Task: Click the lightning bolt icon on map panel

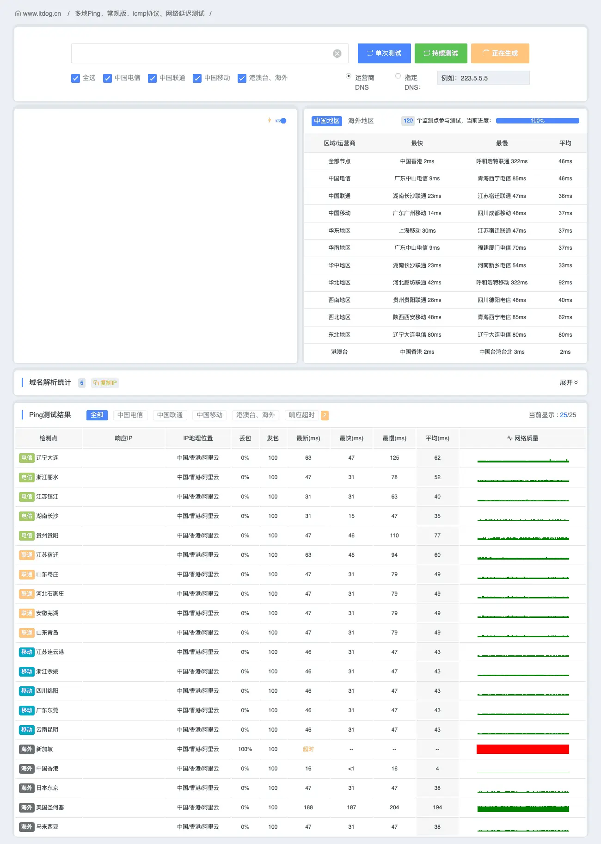Action: click(270, 120)
